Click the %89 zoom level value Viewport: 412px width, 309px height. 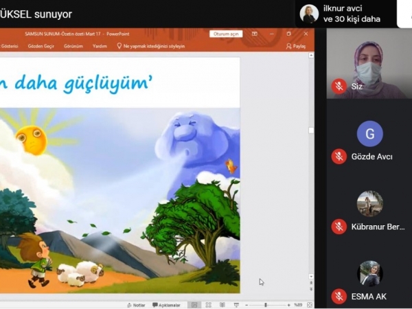click(x=298, y=305)
